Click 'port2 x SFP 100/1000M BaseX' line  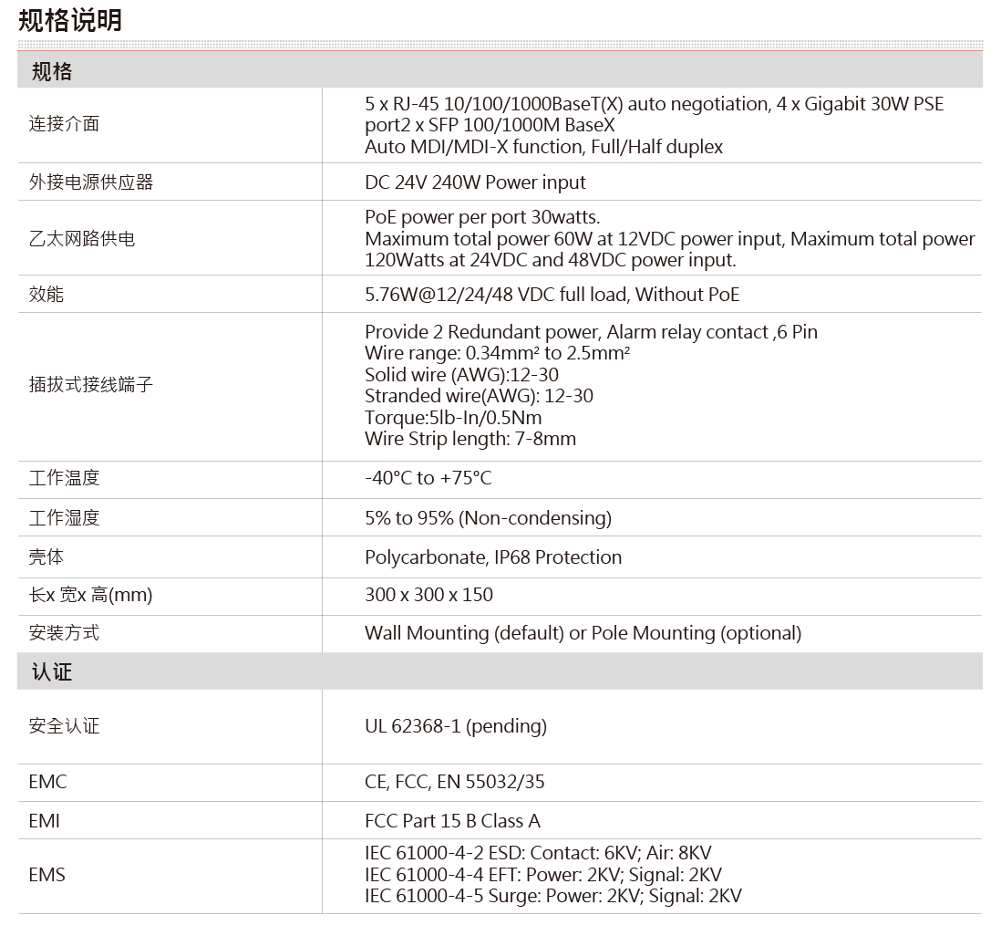coord(490,125)
